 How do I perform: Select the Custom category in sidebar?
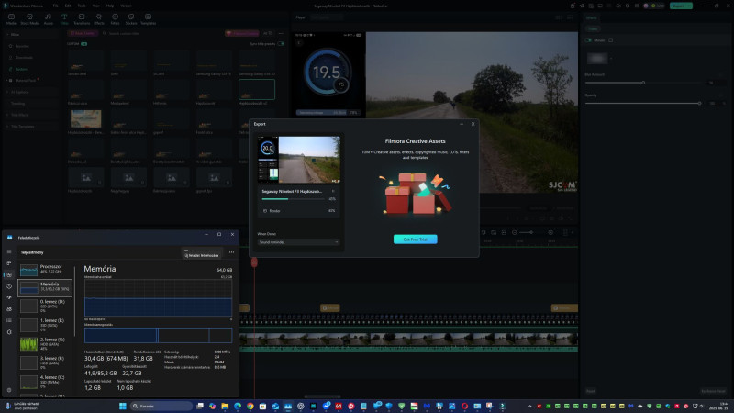tap(21, 69)
